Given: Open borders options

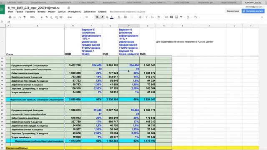Looking at the screenshot, I should [126, 17].
